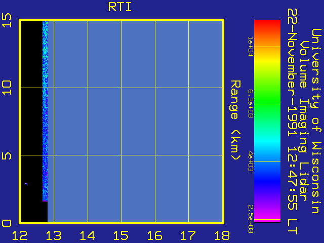Click the 4e+03 color bar label
The image size is (324, 243).
click(x=251, y=161)
